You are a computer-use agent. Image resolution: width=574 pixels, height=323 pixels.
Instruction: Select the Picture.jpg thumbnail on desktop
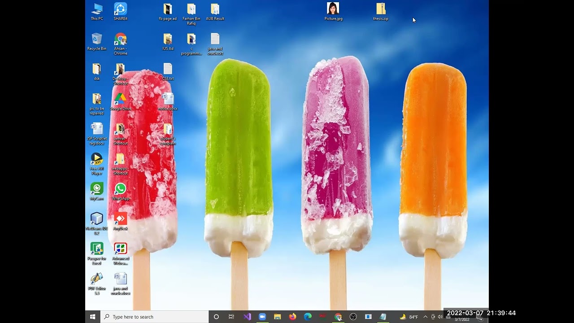[x=333, y=12]
